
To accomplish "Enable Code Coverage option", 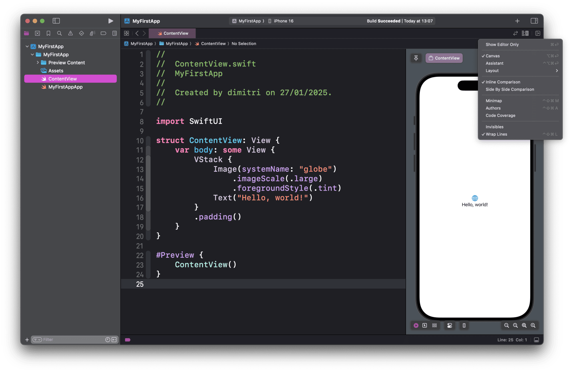I will (520, 116).
